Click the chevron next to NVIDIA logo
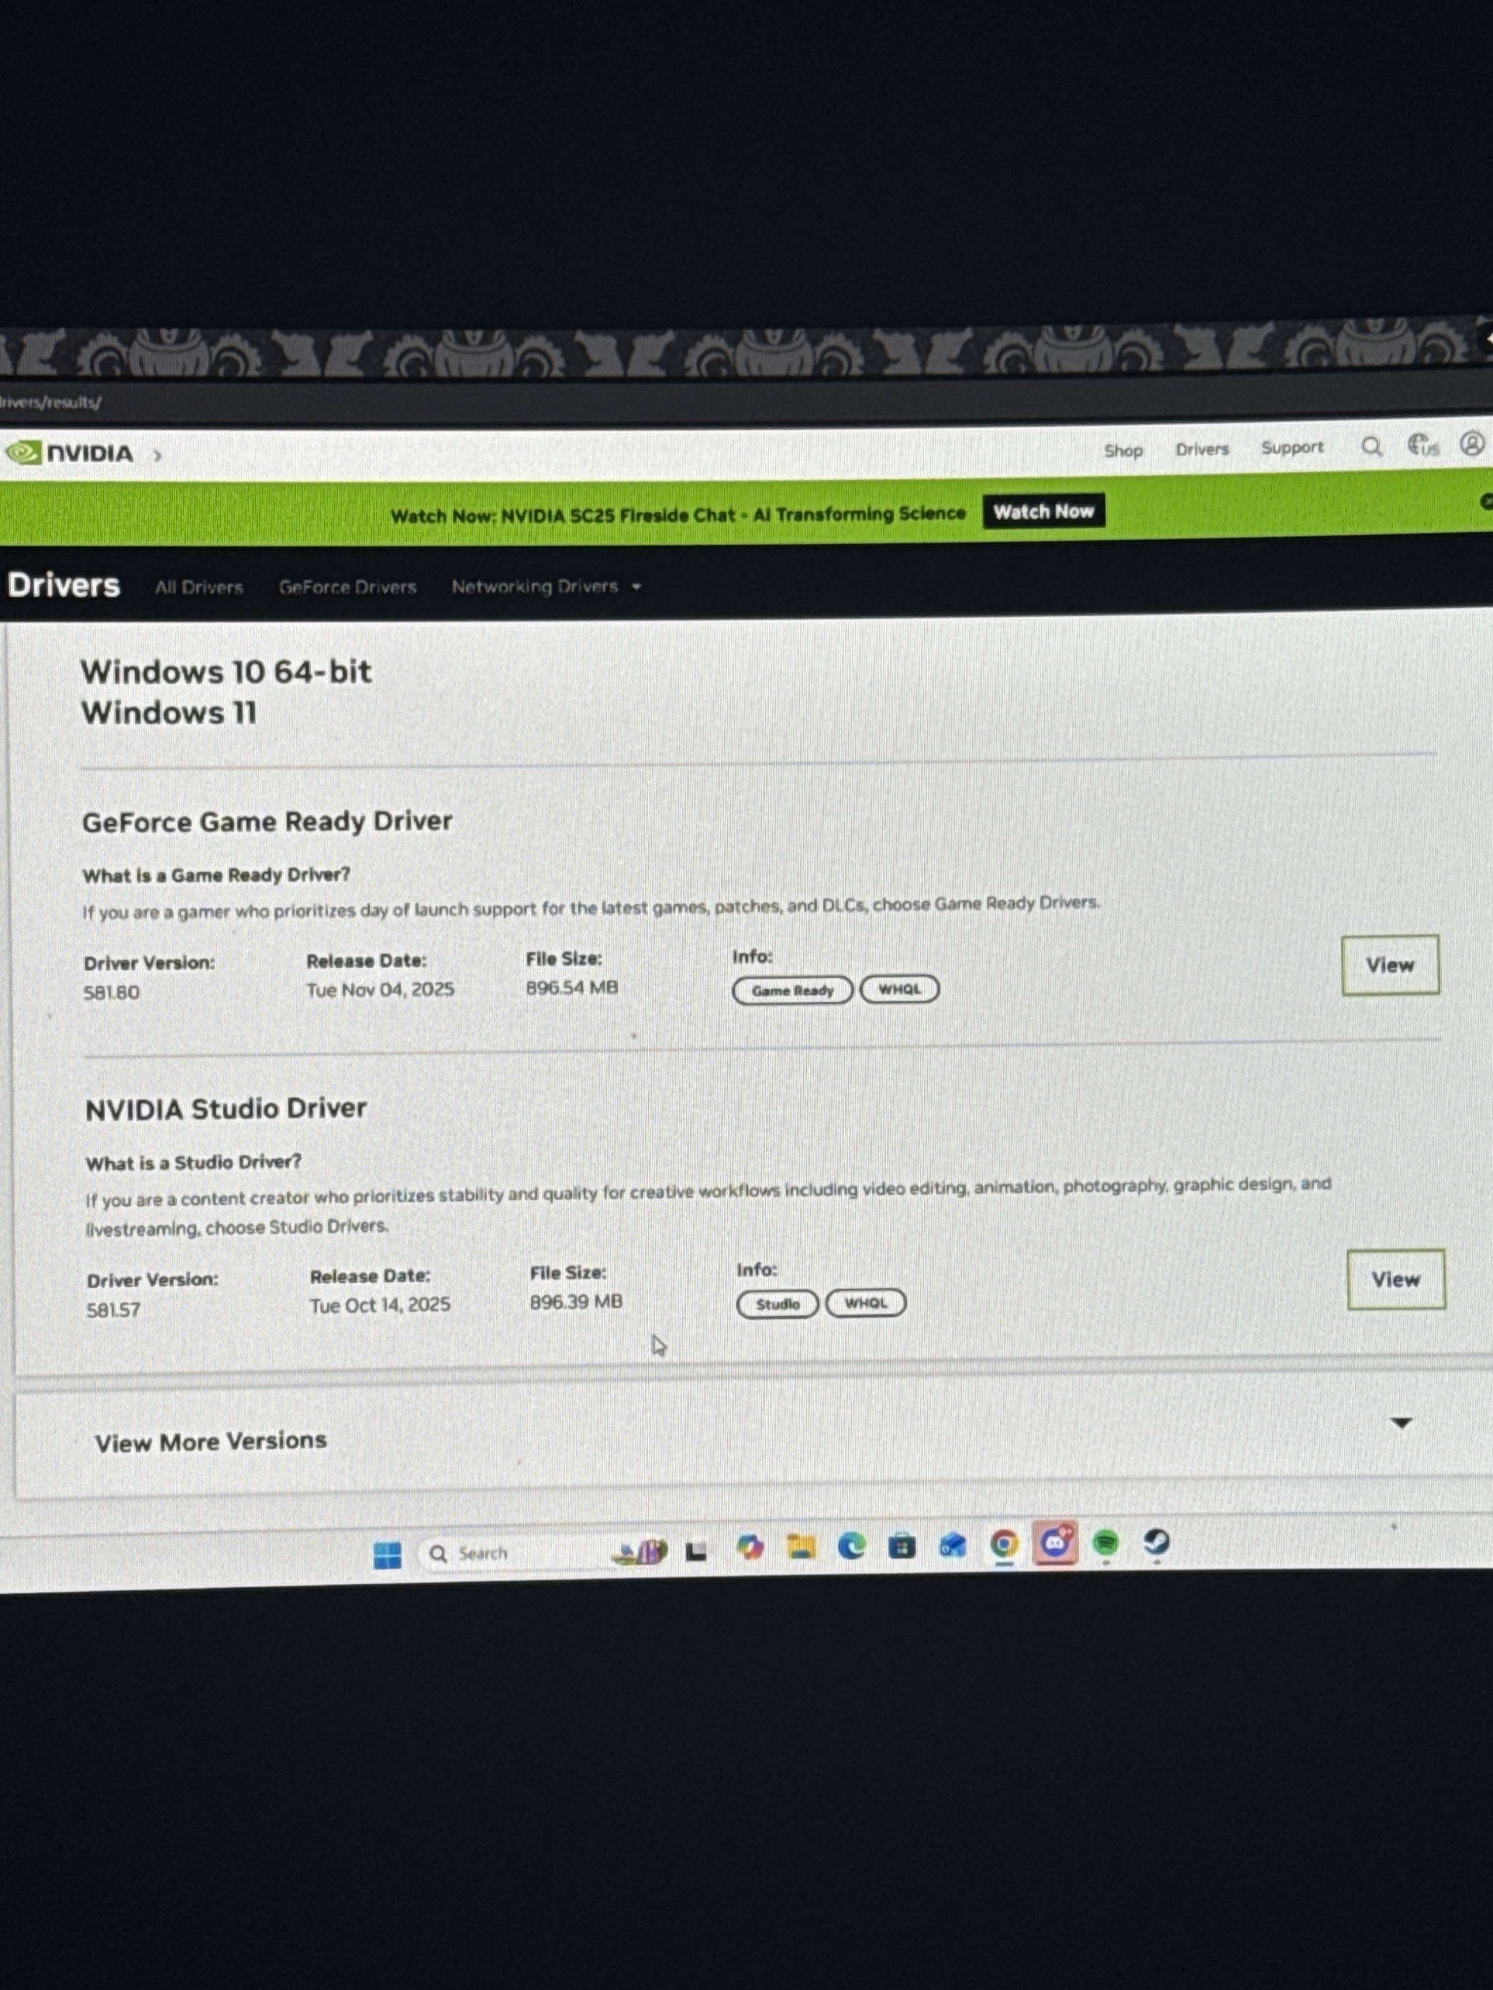The width and height of the screenshot is (1493, 1990). point(157,455)
